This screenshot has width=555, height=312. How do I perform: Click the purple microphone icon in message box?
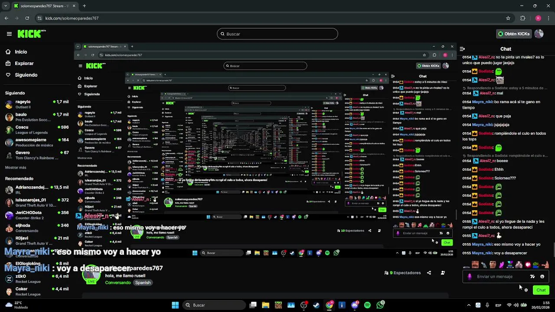pyautogui.click(x=470, y=276)
